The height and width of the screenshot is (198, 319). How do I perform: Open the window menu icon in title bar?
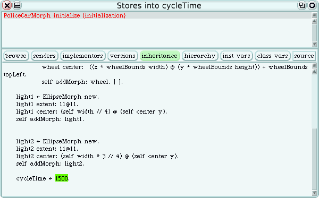(18, 5)
